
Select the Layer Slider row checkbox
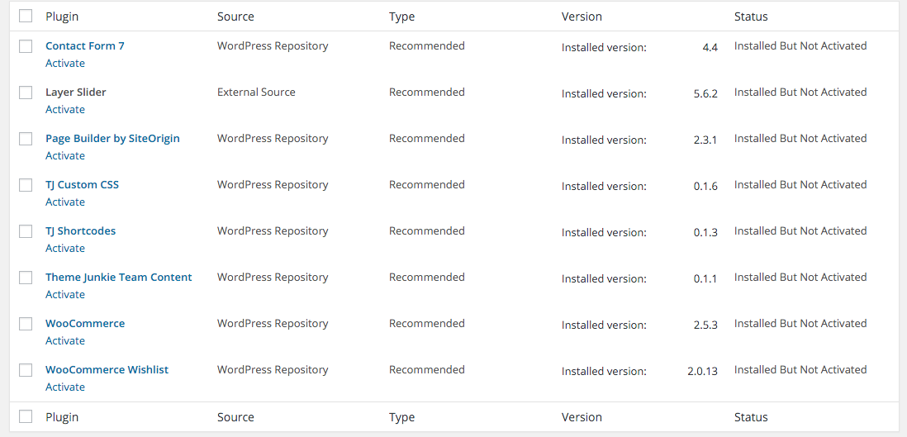click(x=26, y=93)
